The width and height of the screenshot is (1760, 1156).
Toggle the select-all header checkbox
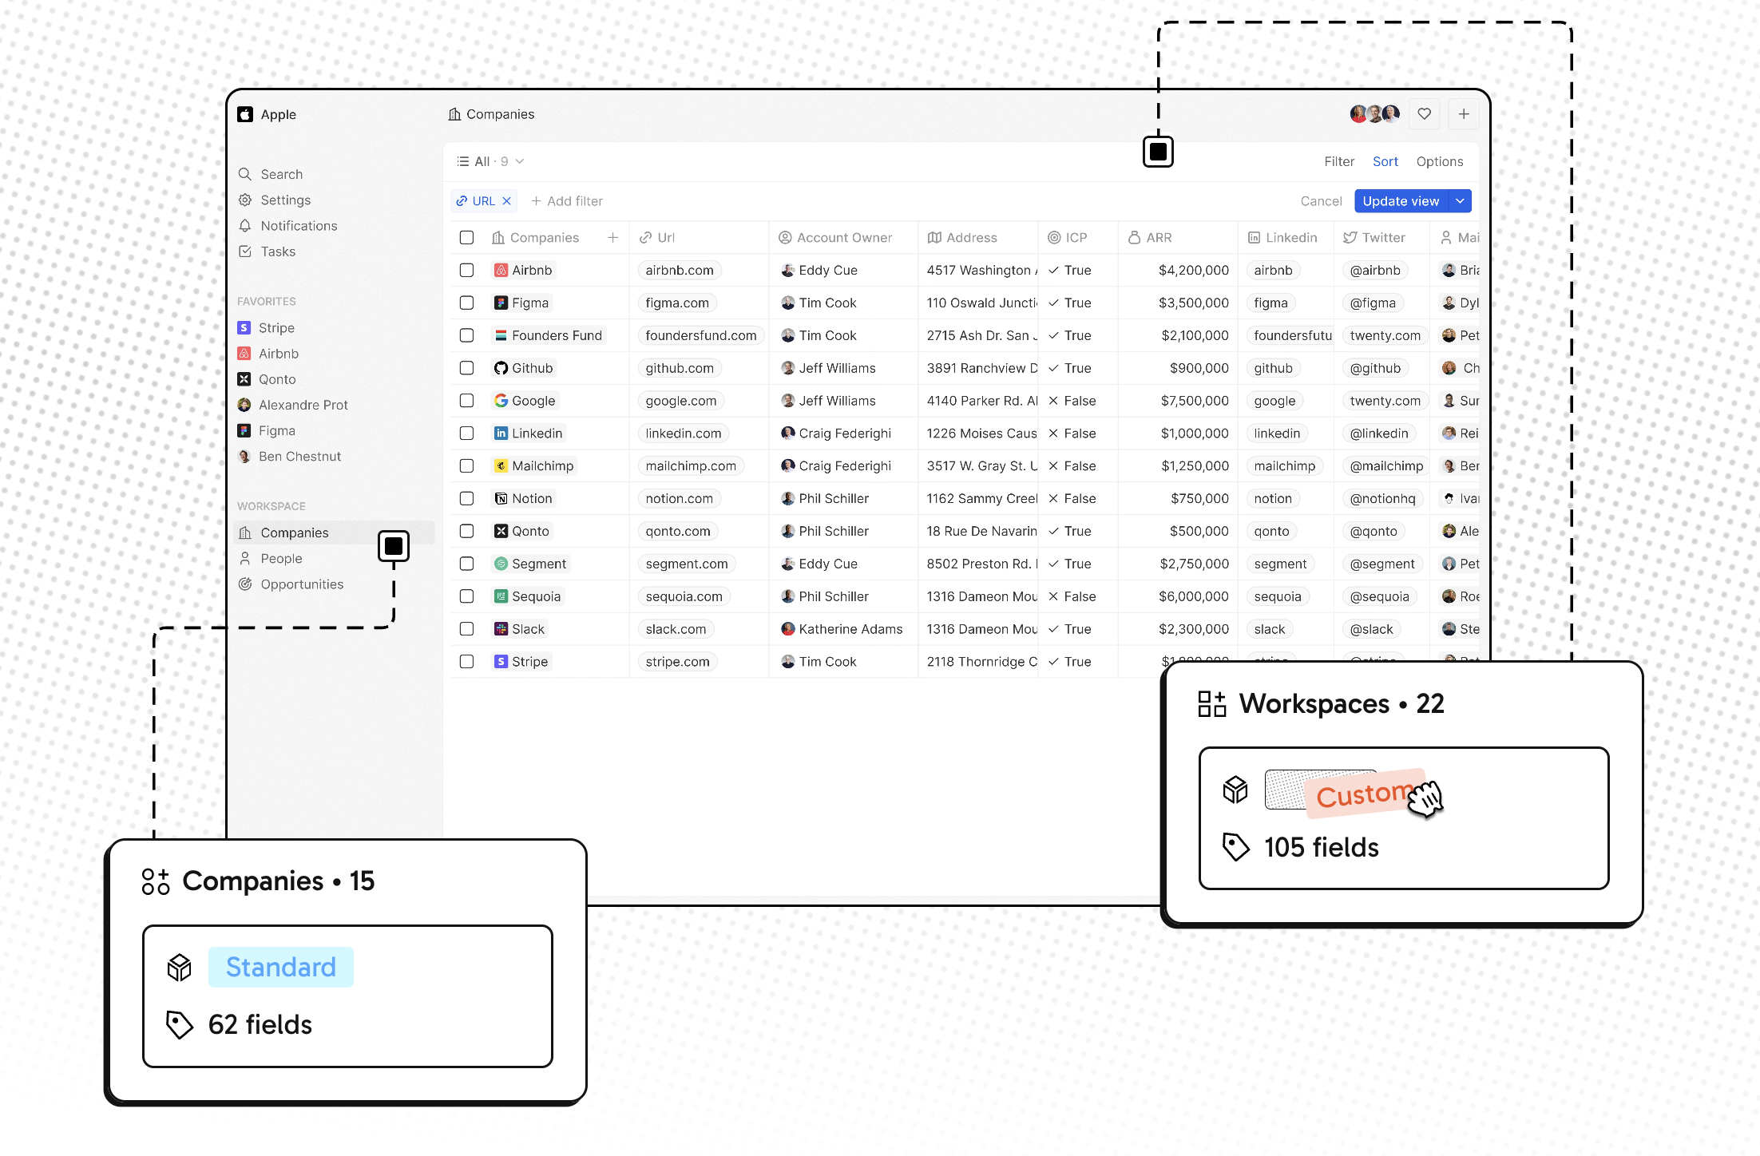point(466,237)
